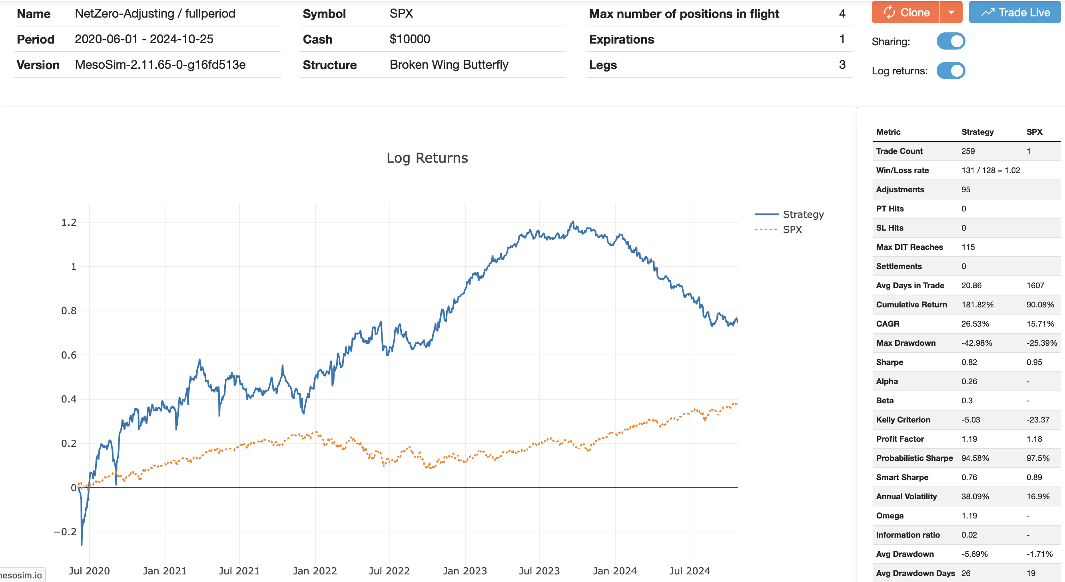
Task: Click the Jul 2020 axis label
Action: 89,571
